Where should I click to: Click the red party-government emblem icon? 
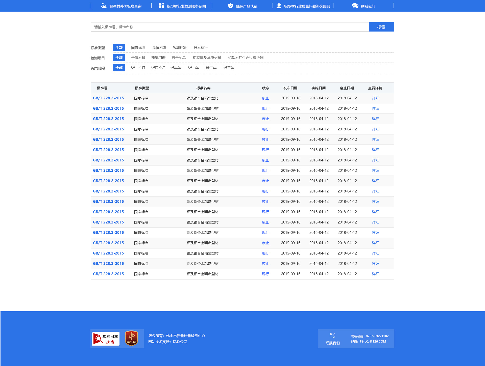(131, 338)
